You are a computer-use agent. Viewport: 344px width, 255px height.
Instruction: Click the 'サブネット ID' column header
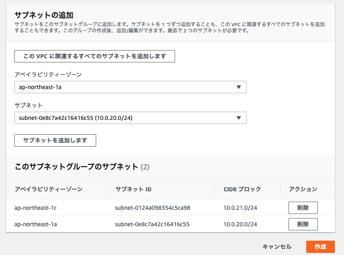(134, 189)
